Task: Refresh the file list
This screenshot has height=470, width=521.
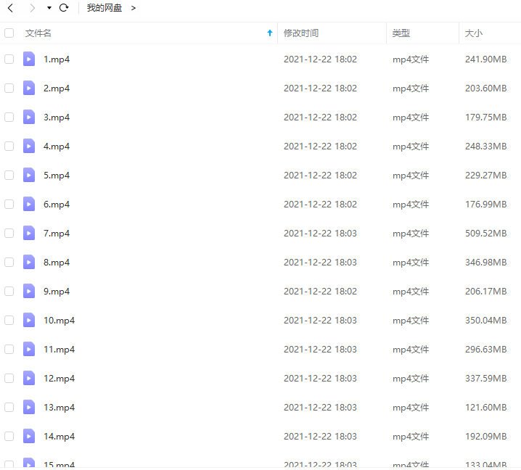Action: pyautogui.click(x=64, y=8)
